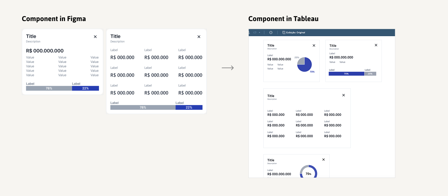Click the 75% donut chart center
This screenshot has height=196, width=448.
309,174
